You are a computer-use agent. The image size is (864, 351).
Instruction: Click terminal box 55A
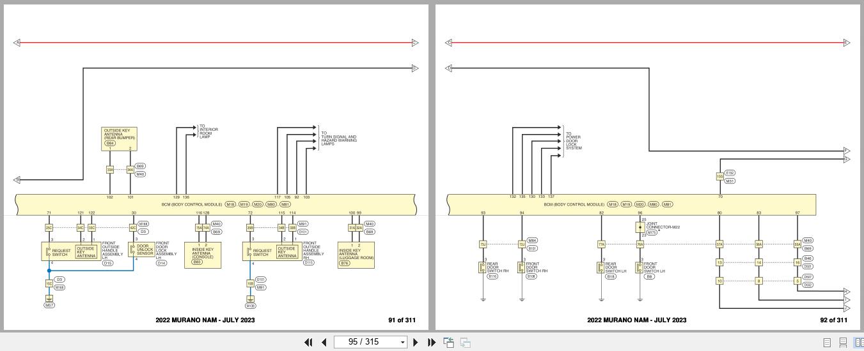coord(797,244)
